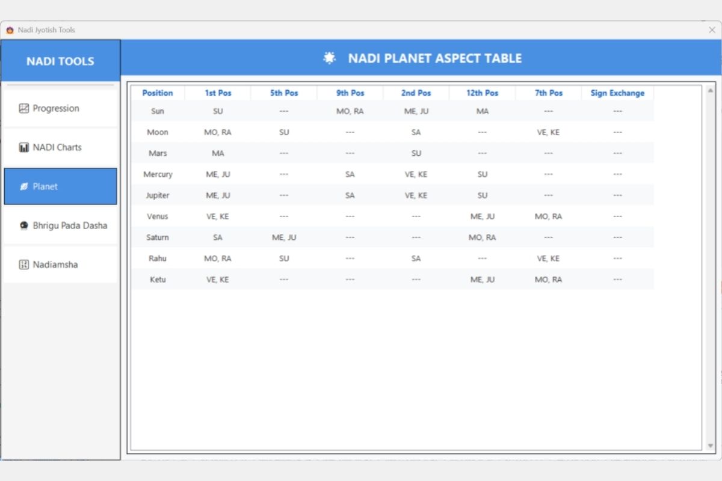This screenshot has height=481, width=722.
Task: Click the Bhrigu Pada Dasha face icon
Action: point(24,225)
